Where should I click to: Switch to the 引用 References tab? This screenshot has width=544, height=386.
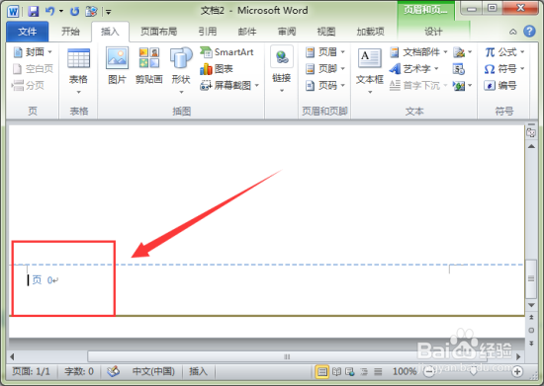tap(208, 32)
